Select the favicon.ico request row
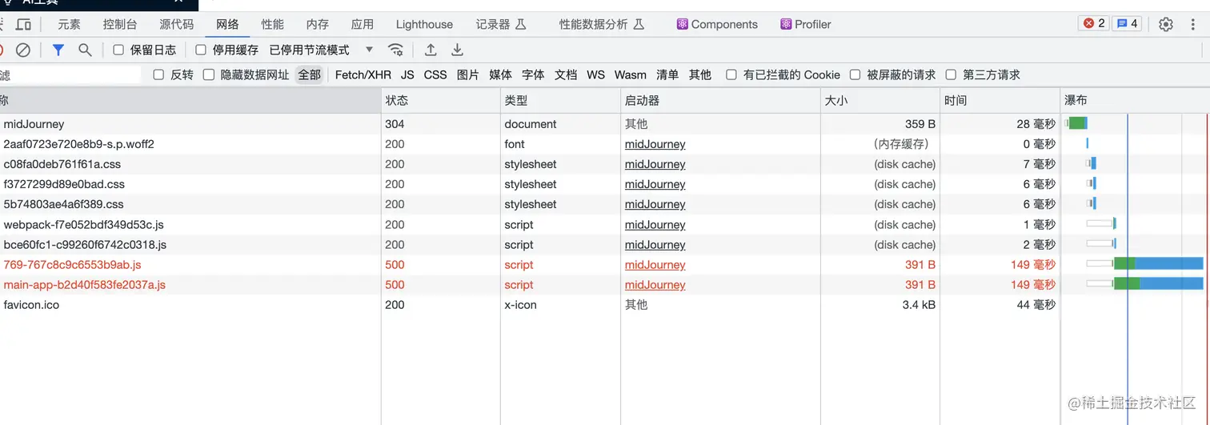The width and height of the screenshot is (1210, 425). coord(605,305)
